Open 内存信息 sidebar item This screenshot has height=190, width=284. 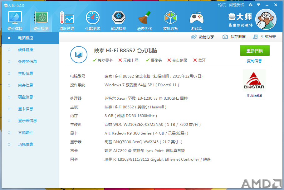coord(31,85)
